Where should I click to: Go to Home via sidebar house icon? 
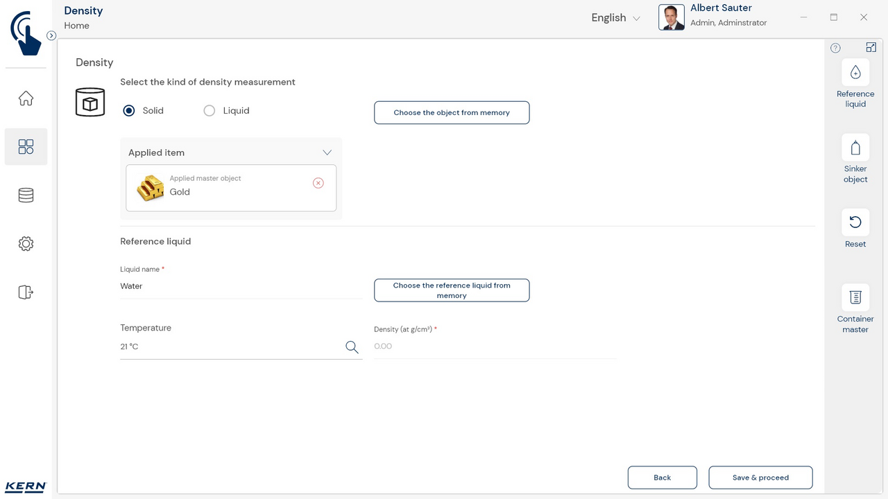(x=26, y=98)
